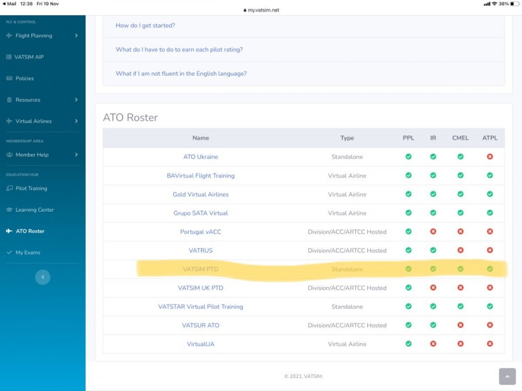This screenshot has height=391, width=522.
Task: Click the Member Help people icon
Action: (x=9, y=155)
